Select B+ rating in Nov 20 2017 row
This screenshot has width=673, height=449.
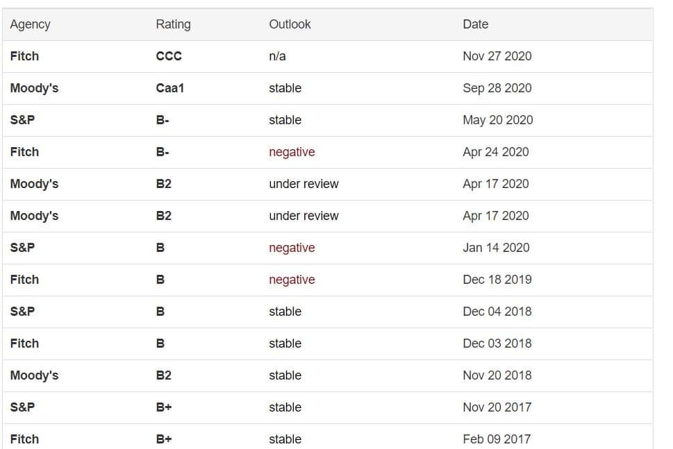coord(164,407)
